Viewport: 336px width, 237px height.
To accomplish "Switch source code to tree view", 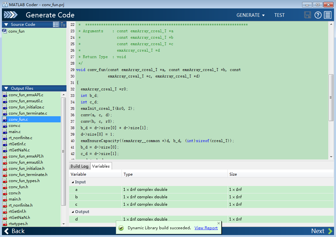I will pos(63,25).
